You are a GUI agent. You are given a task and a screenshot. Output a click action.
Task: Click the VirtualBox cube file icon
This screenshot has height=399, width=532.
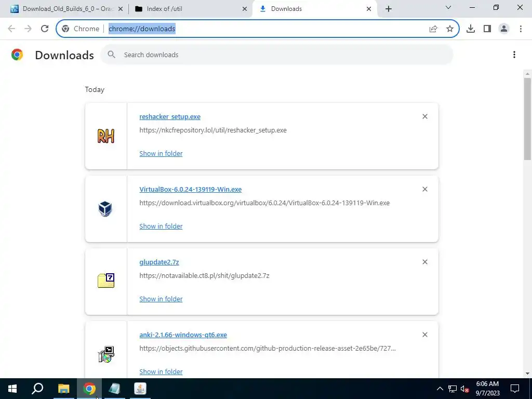105,209
